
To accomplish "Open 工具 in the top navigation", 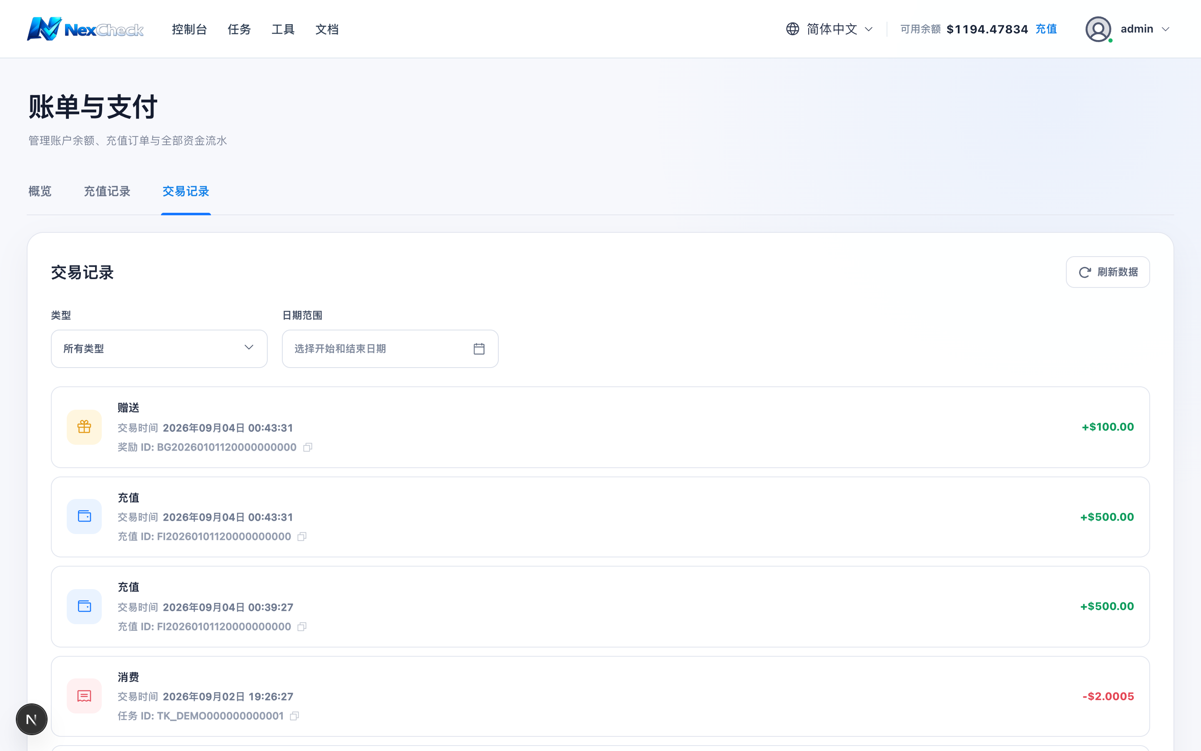I will click(283, 29).
